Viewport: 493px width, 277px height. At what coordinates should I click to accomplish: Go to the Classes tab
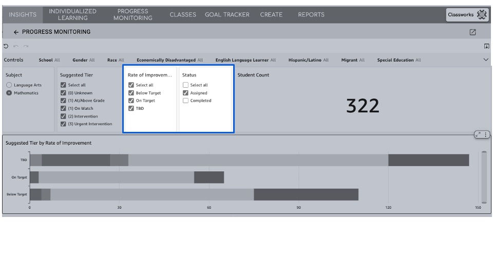[x=183, y=14]
